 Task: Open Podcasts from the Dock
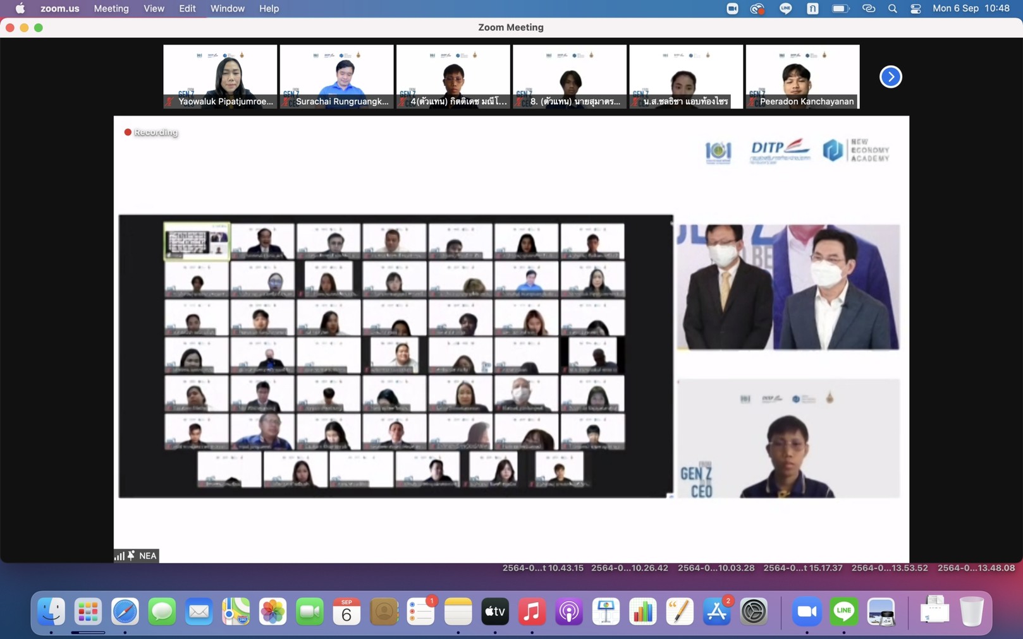[568, 611]
